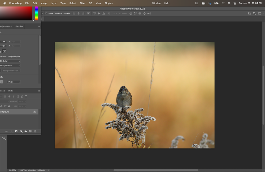Viewport: 265px width, 172px height.
Task: Click the new group folder icon
Action: coord(26,131)
